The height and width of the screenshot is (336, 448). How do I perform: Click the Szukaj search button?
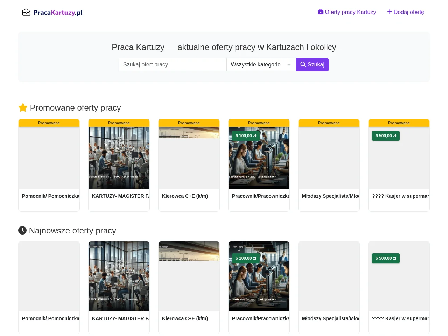pos(313,65)
